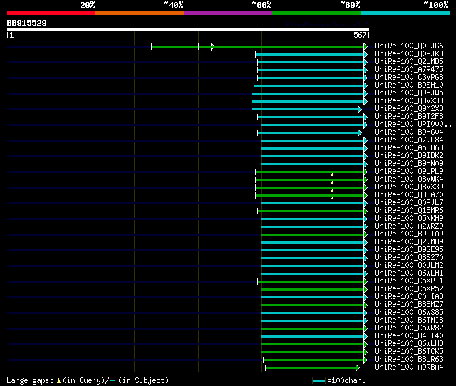
Task: Select the UniRef100_Q9M2X3 label
Action: click(x=409, y=109)
